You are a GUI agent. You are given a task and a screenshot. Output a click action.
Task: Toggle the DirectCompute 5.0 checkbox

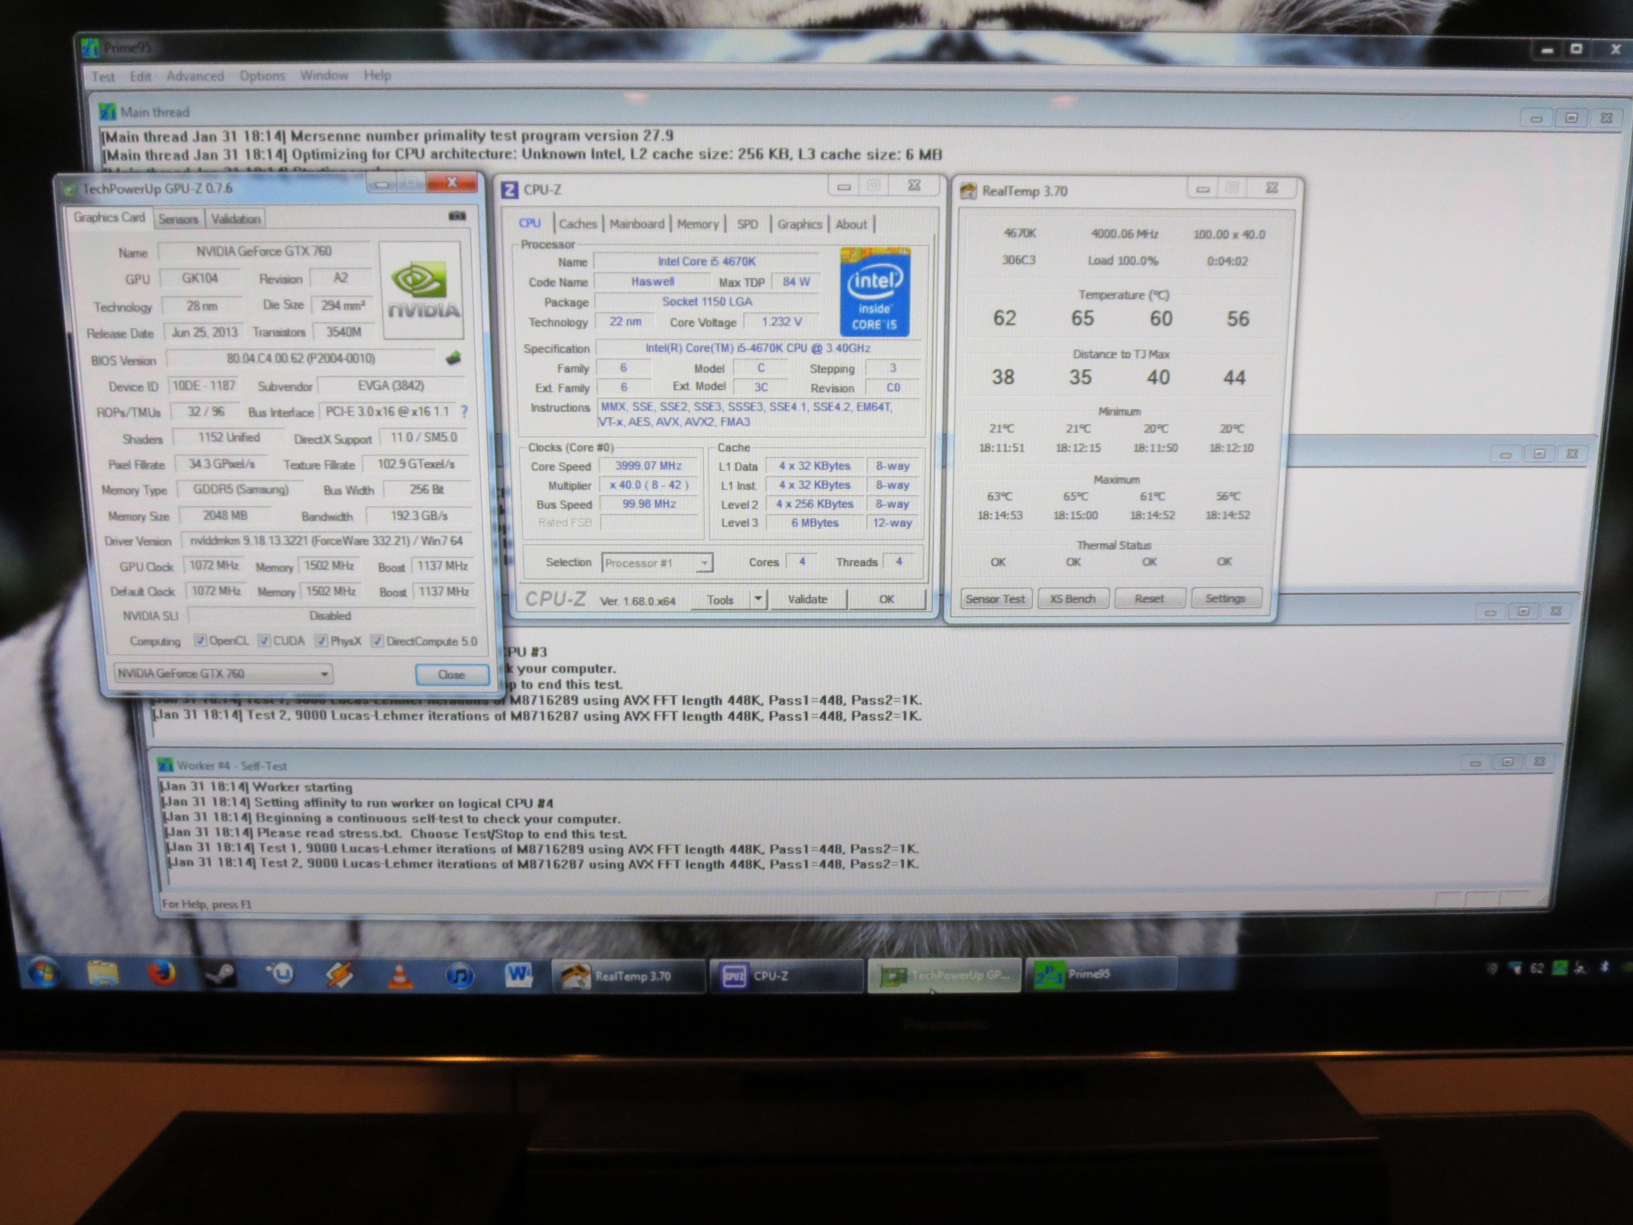coord(376,640)
